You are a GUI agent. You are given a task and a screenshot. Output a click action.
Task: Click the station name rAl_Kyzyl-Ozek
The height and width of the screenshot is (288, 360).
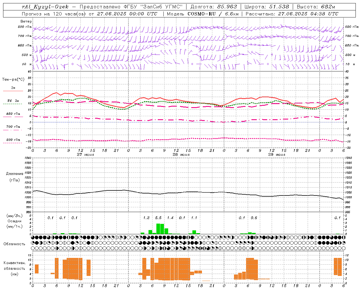(x=45, y=7)
